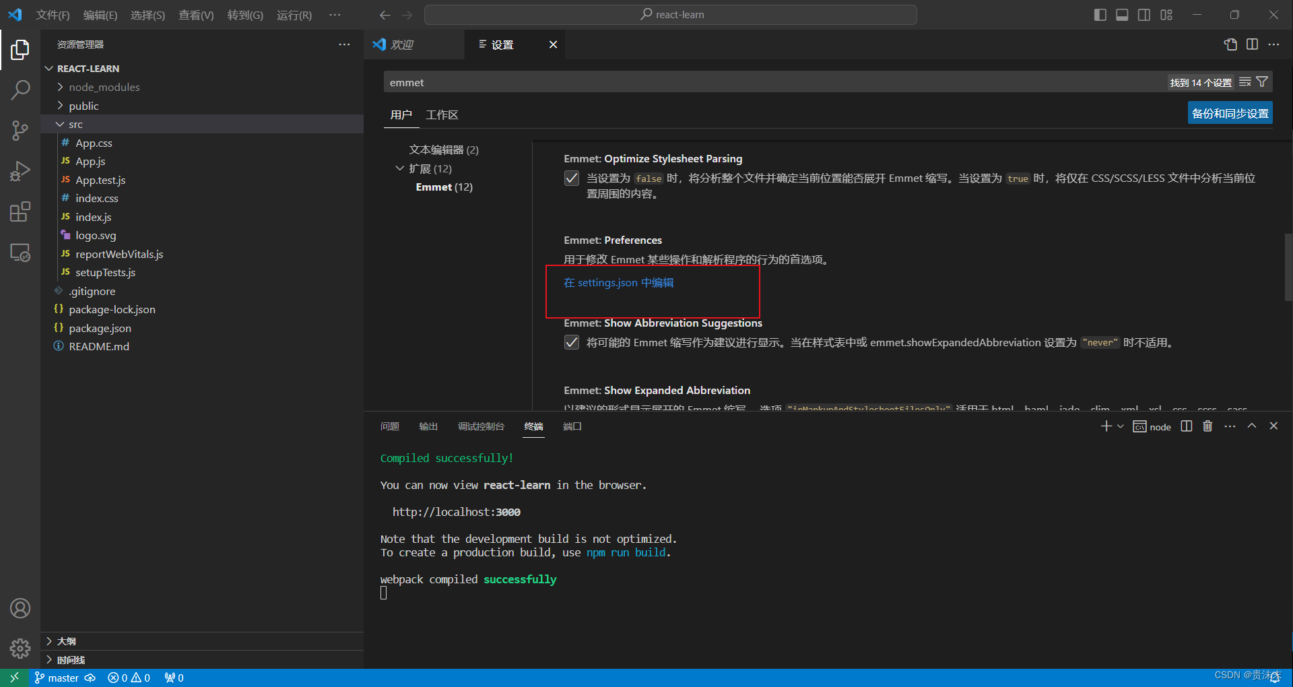1293x687 pixels.
Task: Select the 工作区 settings scope tab
Action: pyautogui.click(x=442, y=115)
